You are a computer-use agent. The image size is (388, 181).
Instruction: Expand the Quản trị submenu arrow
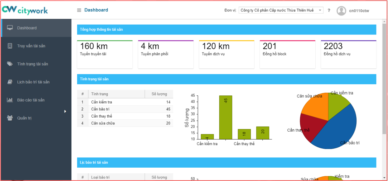click(x=65, y=111)
